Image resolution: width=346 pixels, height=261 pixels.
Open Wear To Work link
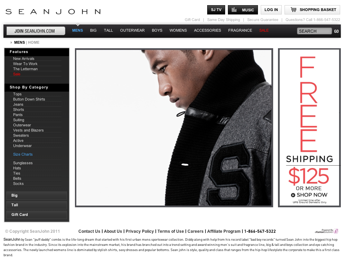pos(25,64)
